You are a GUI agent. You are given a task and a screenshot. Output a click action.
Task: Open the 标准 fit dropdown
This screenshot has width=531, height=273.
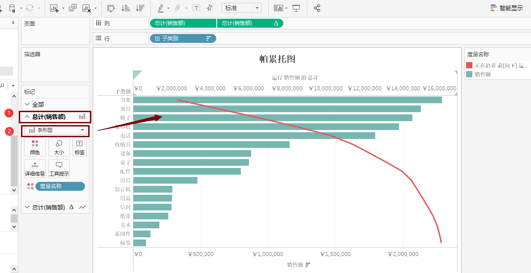coord(241,8)
